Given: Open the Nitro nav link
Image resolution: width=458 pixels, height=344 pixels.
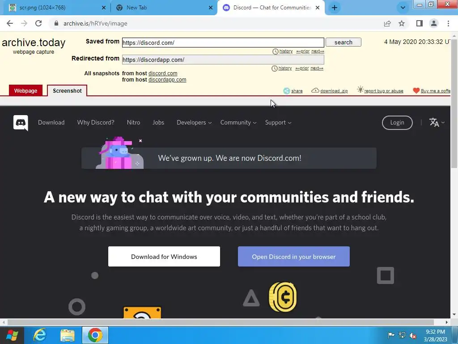Looking at the screenshot, I should click(133, 123).
